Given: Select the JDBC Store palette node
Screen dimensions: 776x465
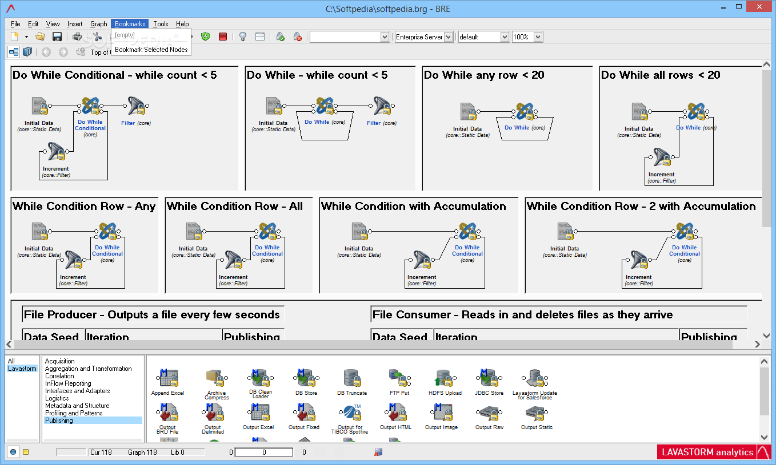Looking at the screenshot, I should click(x=489, y=382).
